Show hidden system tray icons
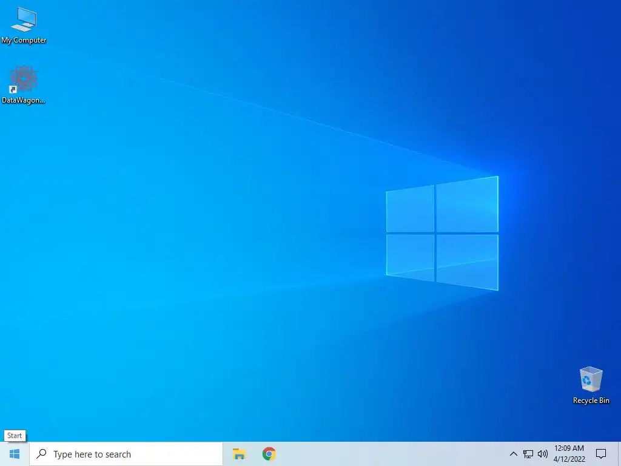This screenshot has height=466, width=621. point(513,454)
